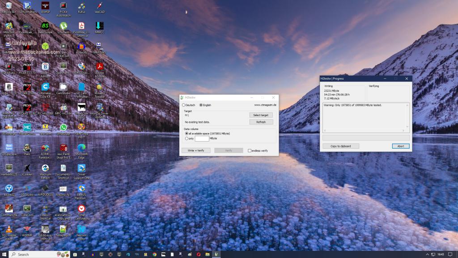This screenshot has height=258, width=458.
Task: Click Copy to clipboard button
Action: tap(340, 146)
